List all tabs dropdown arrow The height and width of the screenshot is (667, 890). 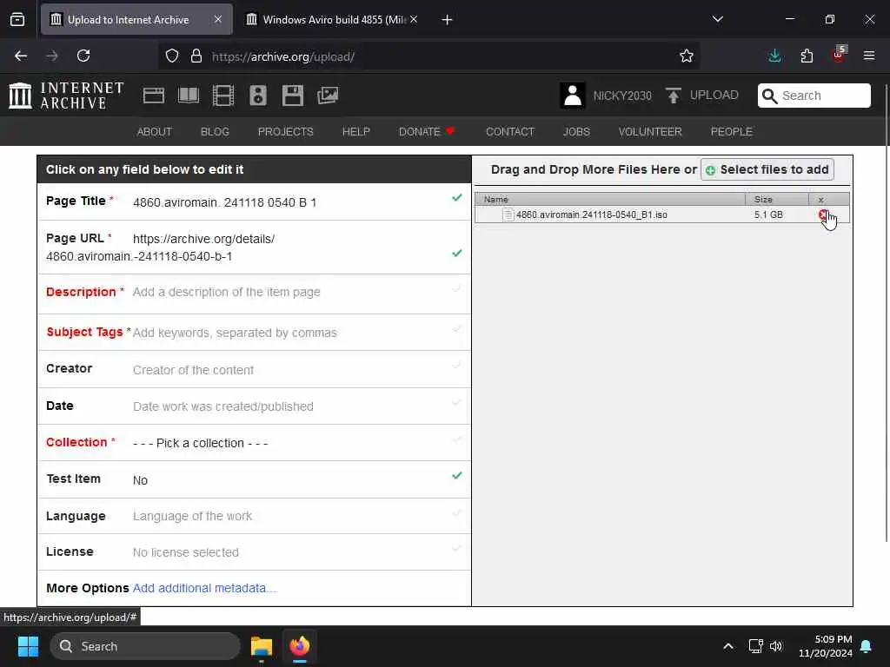tap(717, 19)
